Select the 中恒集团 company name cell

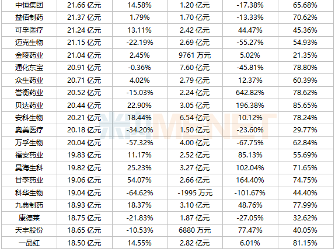(29, 5)
